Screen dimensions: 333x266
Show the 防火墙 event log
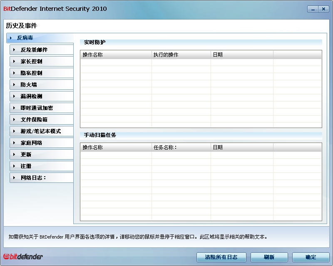[x=42, y=85]
